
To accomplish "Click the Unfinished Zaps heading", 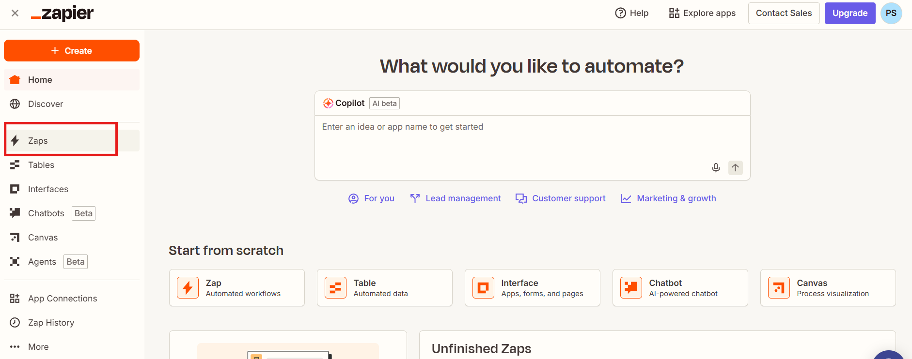I will [x=481, y=349].
